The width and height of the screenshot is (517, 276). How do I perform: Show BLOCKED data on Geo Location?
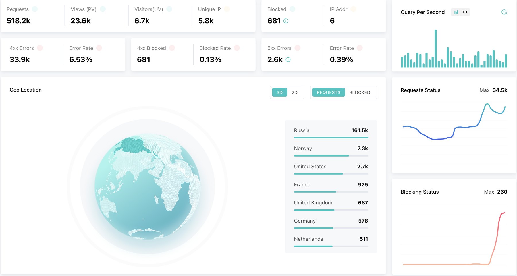360,92
